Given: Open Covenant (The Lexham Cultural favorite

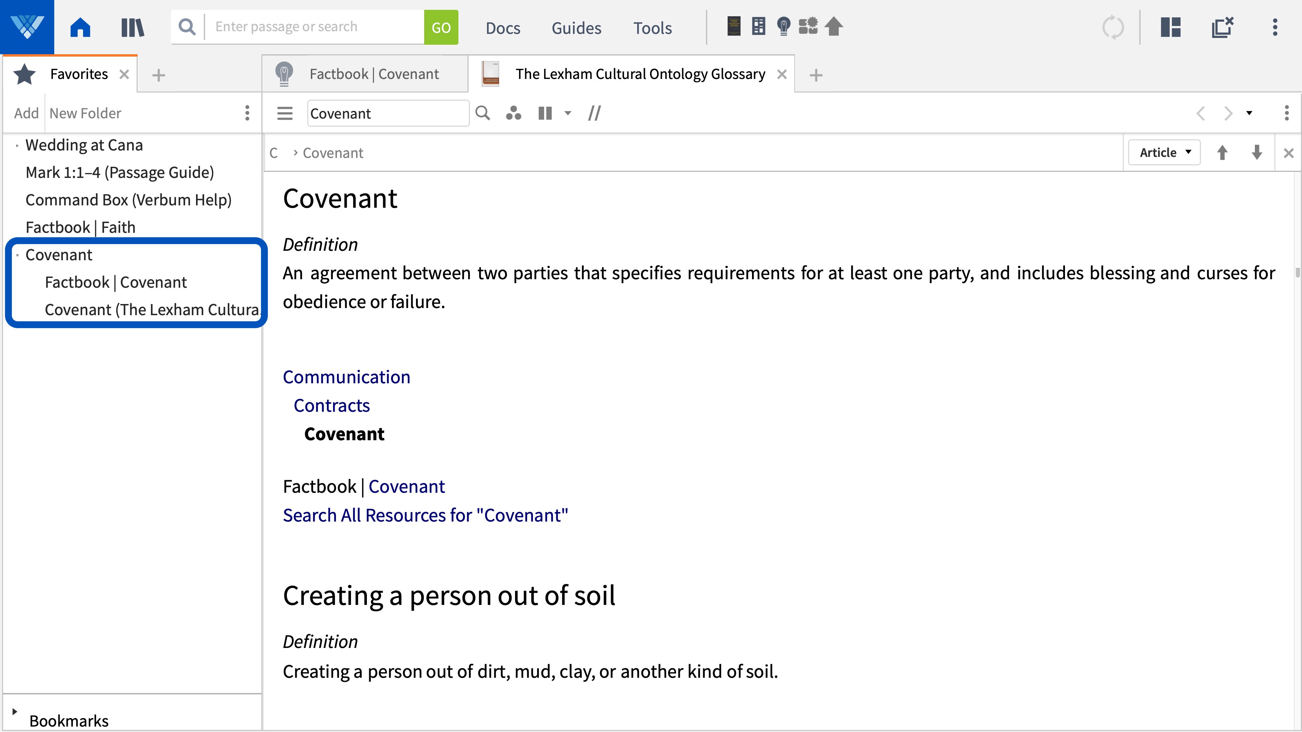Looking at the screenshot, I should click(x=152, y=310).
